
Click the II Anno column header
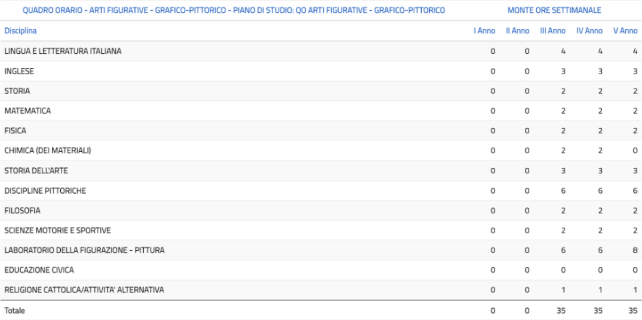517,31
